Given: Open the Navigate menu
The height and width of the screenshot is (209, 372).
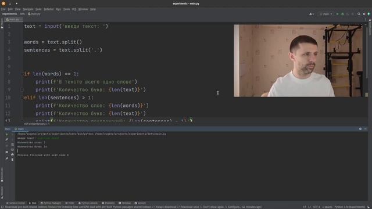Looking at the screenshot, I should point(28,9).
